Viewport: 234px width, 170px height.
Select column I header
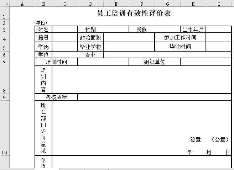tap(218, 4)
